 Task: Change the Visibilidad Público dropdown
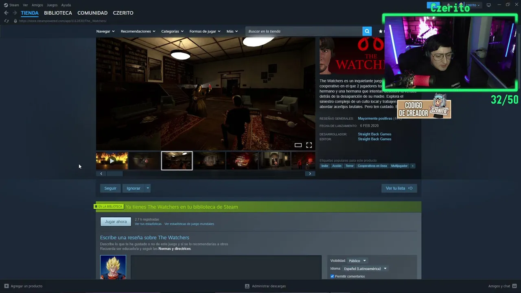coord(357,261)
